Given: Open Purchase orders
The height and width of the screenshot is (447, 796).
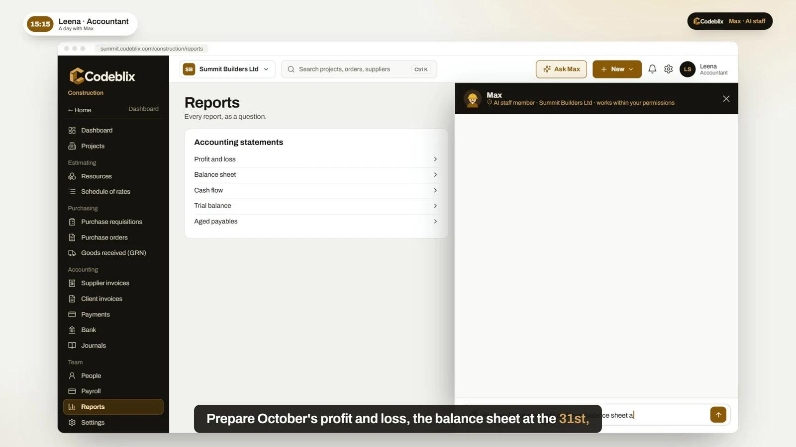Looking at the screenshot, I should (x=113, y=237).
